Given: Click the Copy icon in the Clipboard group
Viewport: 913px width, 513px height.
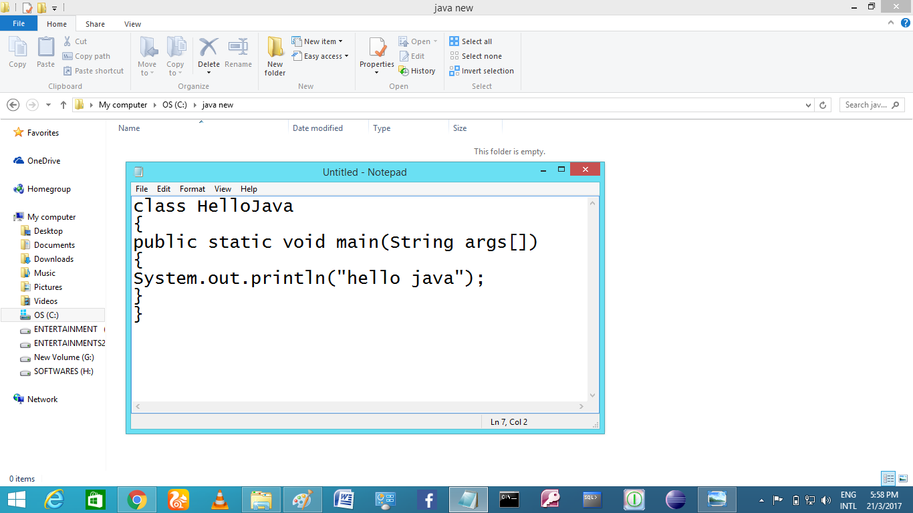Looking at the screenshot, I should [17, 50].
